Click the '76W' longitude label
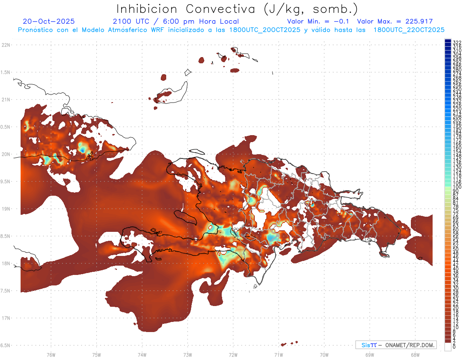The height and width of the screenshot is (360, 466). (51, 355)
